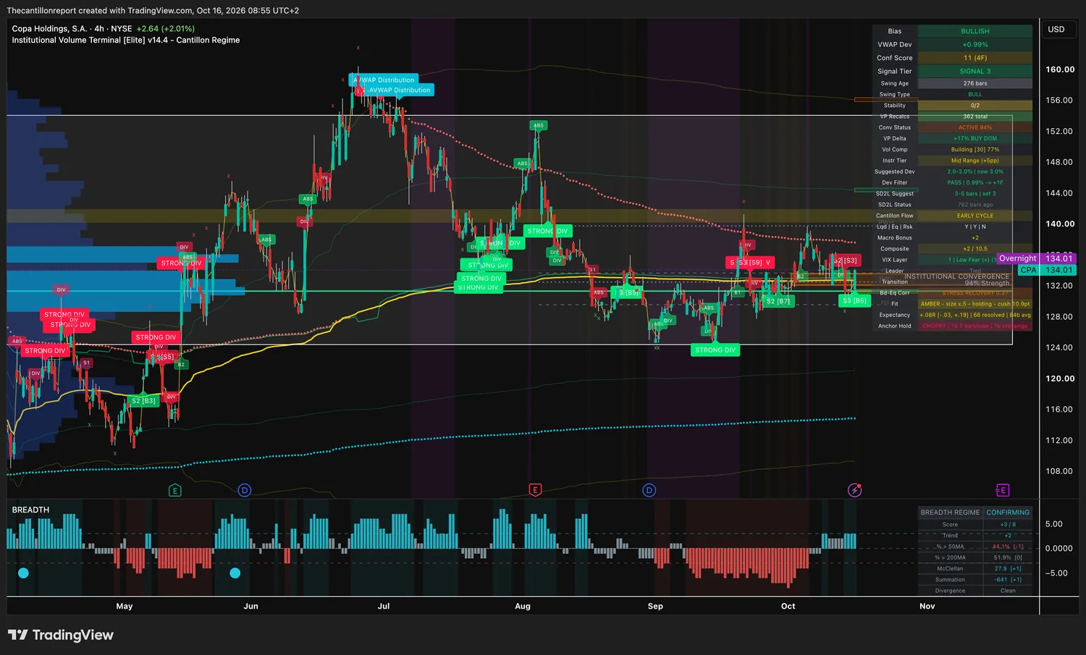Click the red earnings E marker near August
1086x655 pixels.
tap(535, 491)
